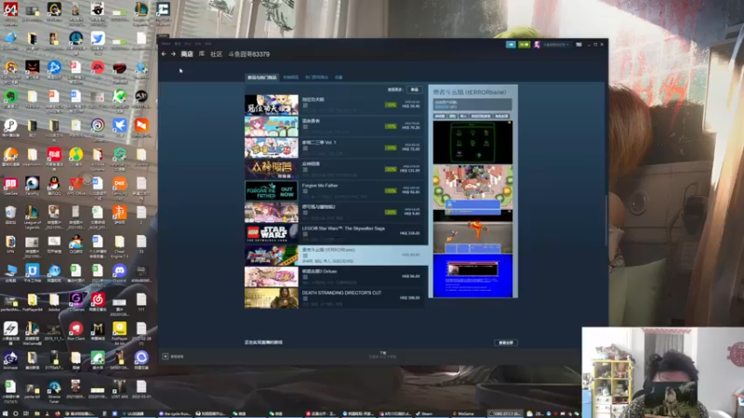Viewport: 744px width, 418px height.
Task: Open DEATH STRANDING DIRECTOR'S CUT
Action: pos(334,298)
